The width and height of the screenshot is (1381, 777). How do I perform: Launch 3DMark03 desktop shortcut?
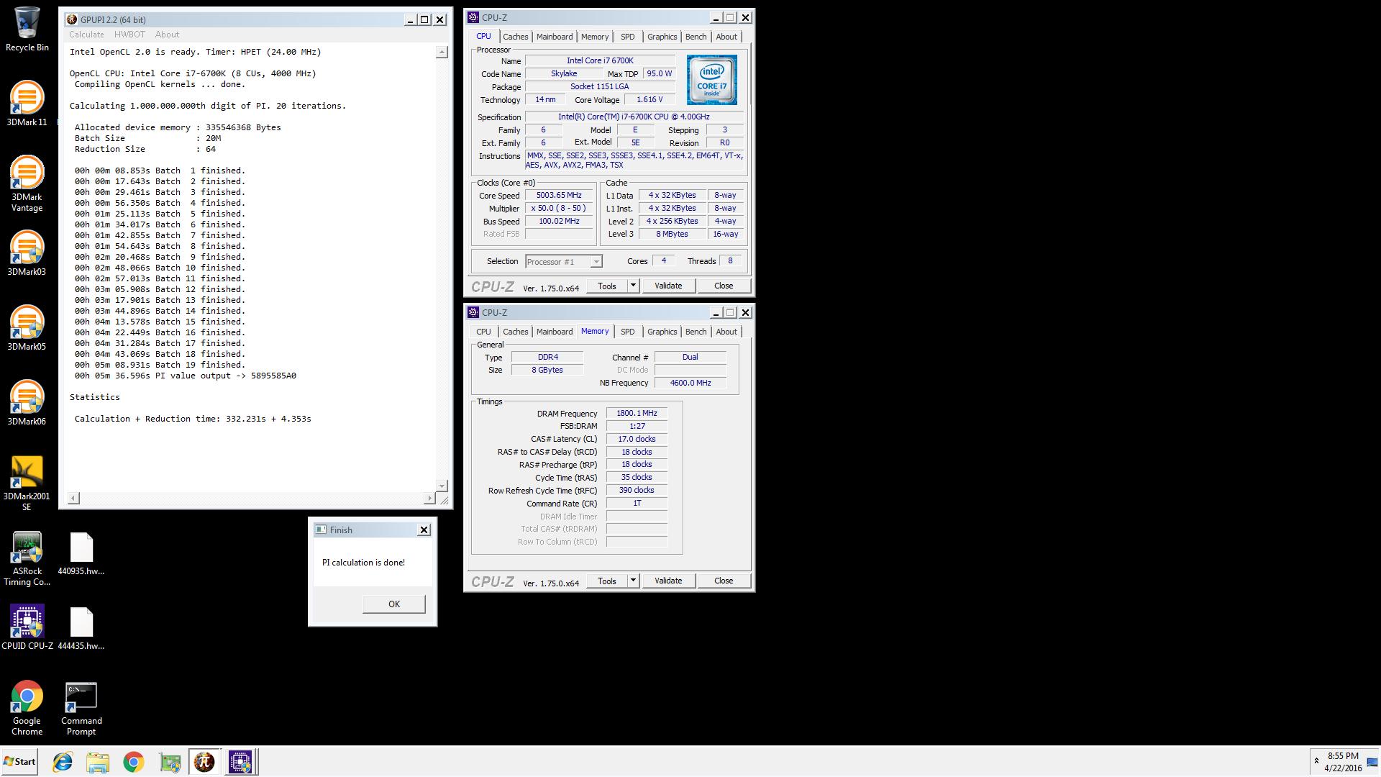27,253
